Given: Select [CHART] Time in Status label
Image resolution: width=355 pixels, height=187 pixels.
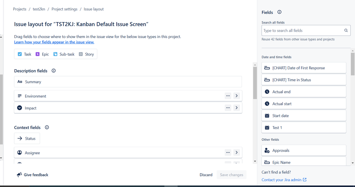Looking at the screenshot, I should click(x=292, y=80).
